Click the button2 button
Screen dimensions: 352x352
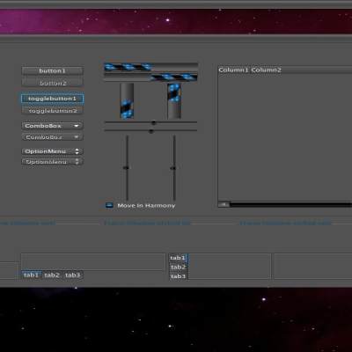pos(52,83)
